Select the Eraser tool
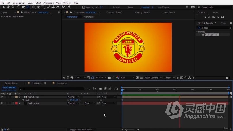This screenshot has height=131, width=233. [58, 7]
